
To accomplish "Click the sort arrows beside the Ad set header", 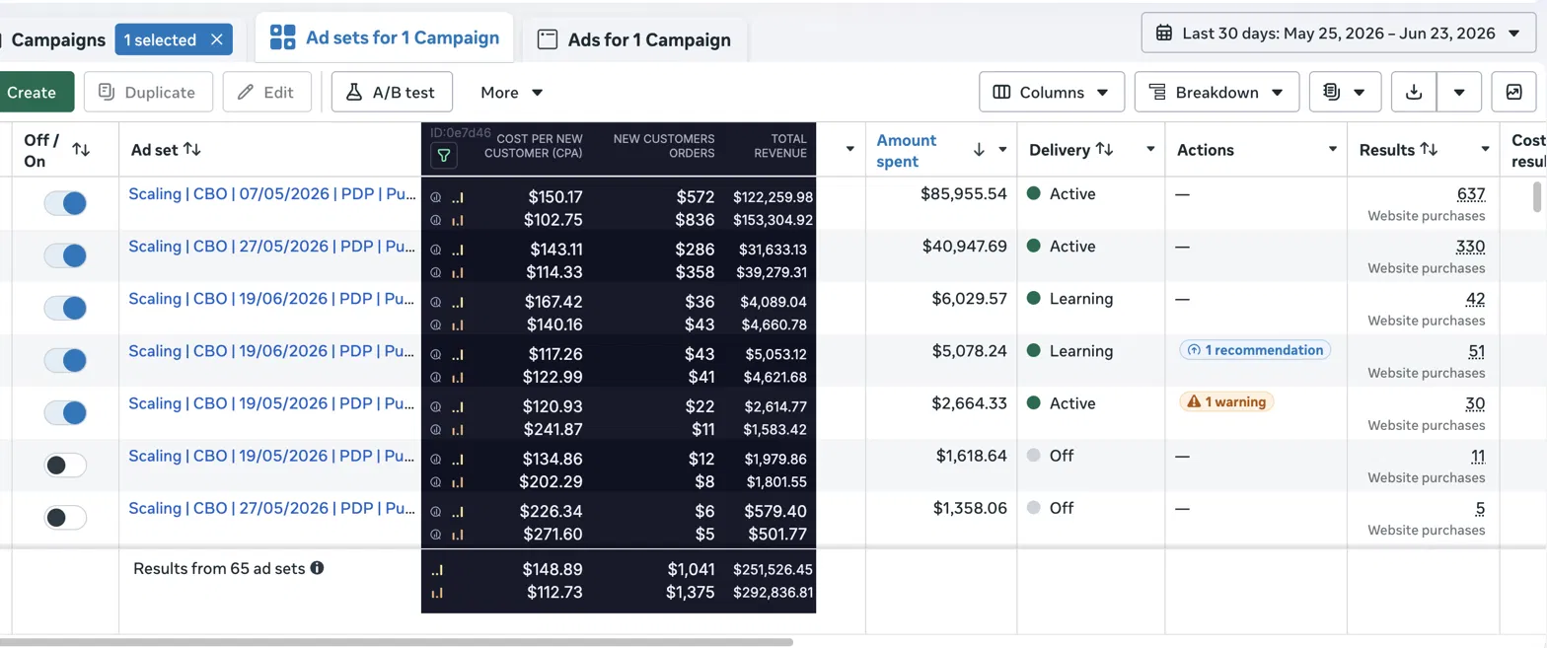I will coord(192,149).
